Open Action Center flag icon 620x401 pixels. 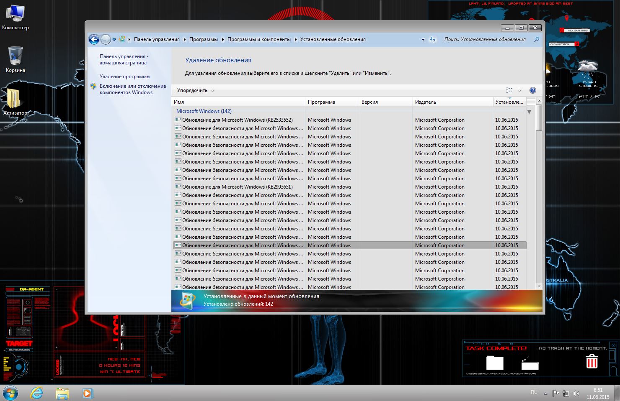(555, 393)
